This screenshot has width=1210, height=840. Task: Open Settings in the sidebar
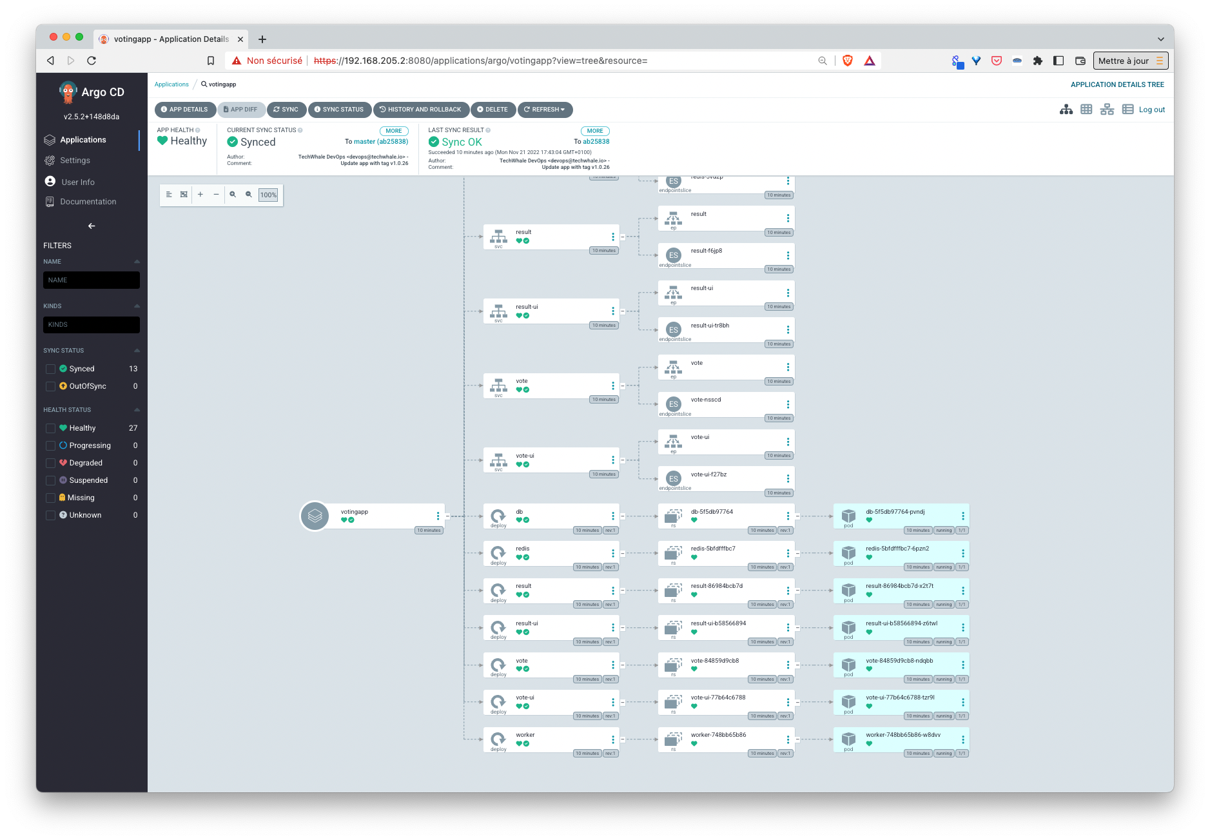pos(75,161)
